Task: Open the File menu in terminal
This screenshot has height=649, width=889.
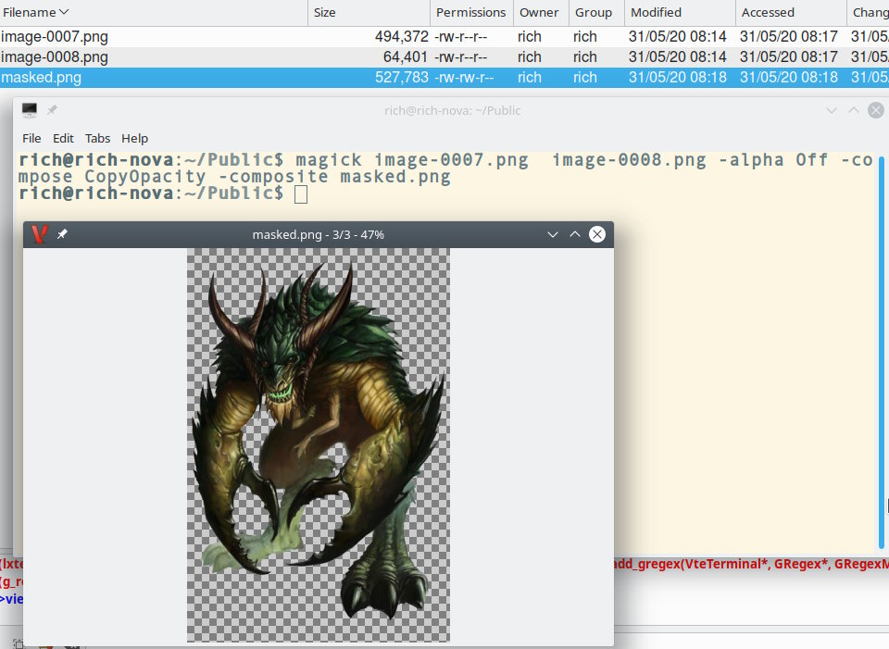Action: coord(31,138)
